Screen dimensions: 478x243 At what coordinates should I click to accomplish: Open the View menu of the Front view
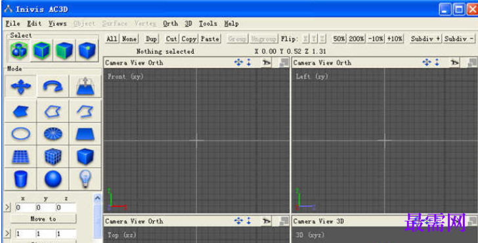click(139, 63)
